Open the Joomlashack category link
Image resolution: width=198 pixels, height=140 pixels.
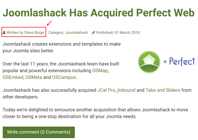(x=76, y=32)
